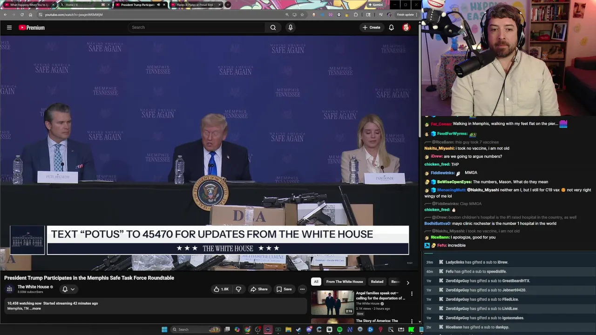Image resolution: width=596 pixels, height=335 pixels.
Task: Click RiceBann gifted a sub to dankpp
Action: [477, 328]
